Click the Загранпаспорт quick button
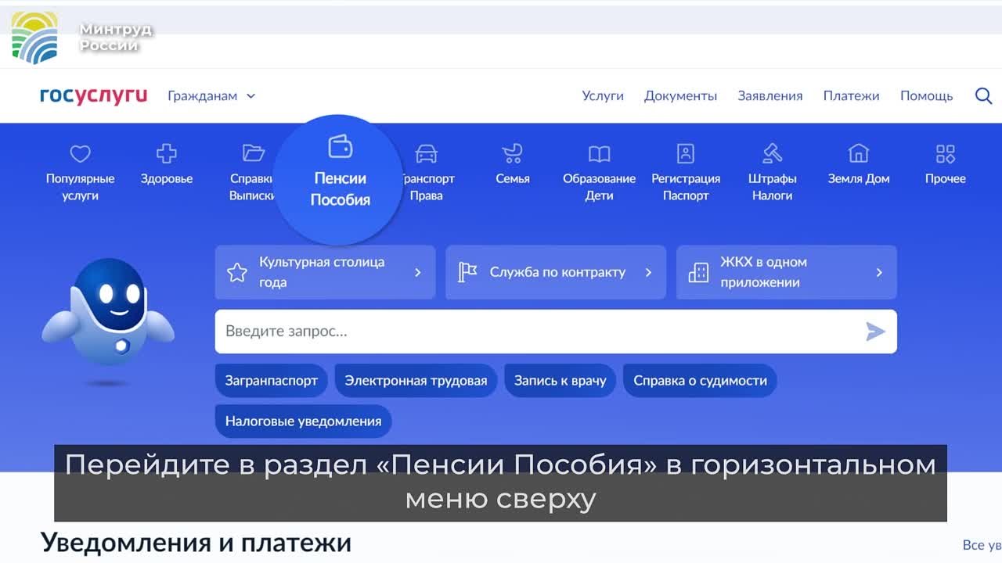This screenshot has width=1002, height=563. [x=272, y=381]
